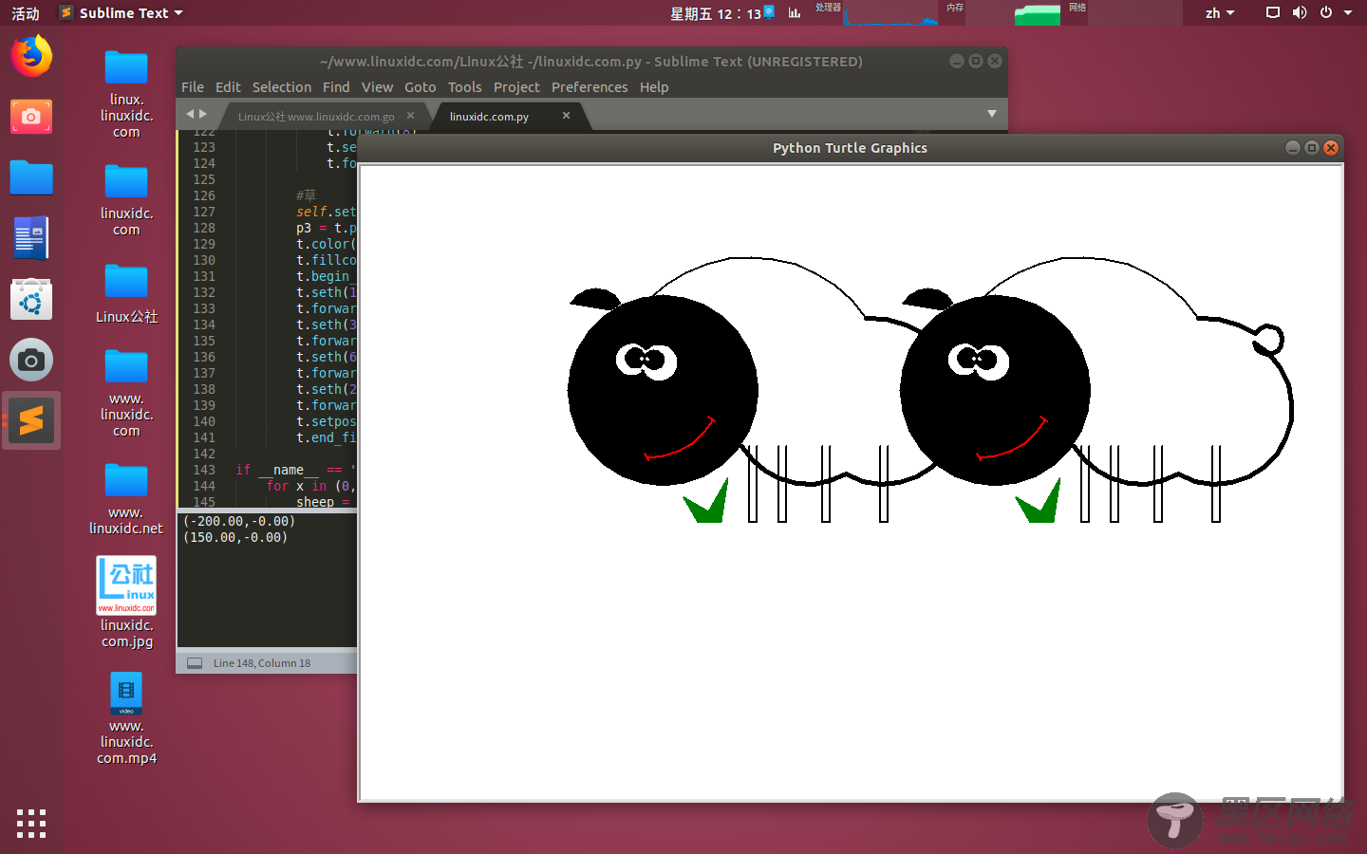
Task: Minimize the Sublime Text window
Action: (x=957, y=61)
